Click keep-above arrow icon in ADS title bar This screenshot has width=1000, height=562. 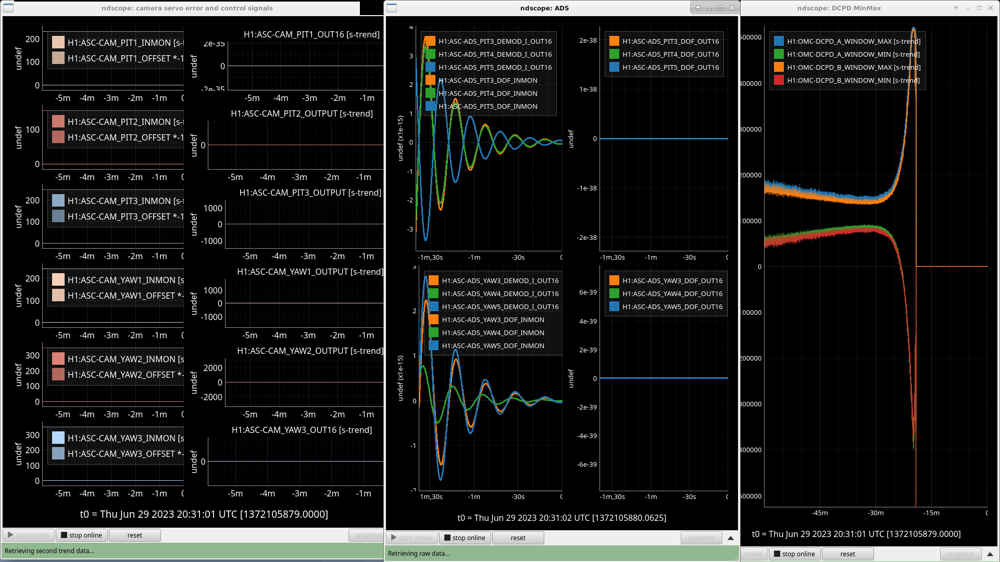click(698, 8)
